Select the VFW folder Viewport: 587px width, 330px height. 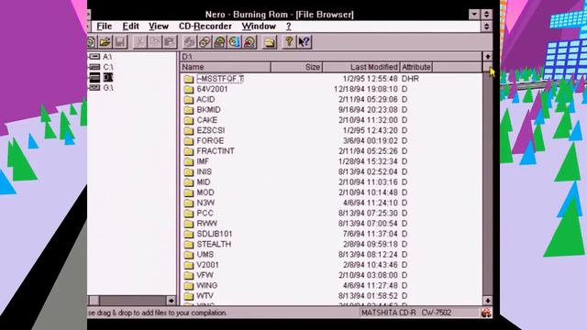199,275
